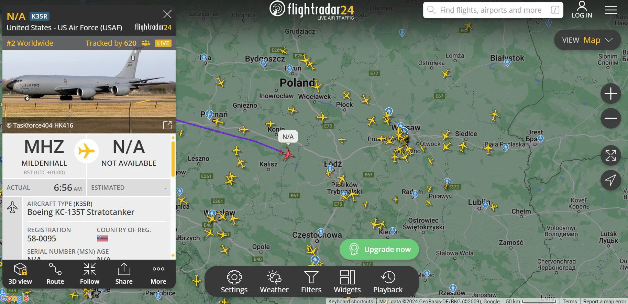
Task: Open map Filters
Action: 311,282
